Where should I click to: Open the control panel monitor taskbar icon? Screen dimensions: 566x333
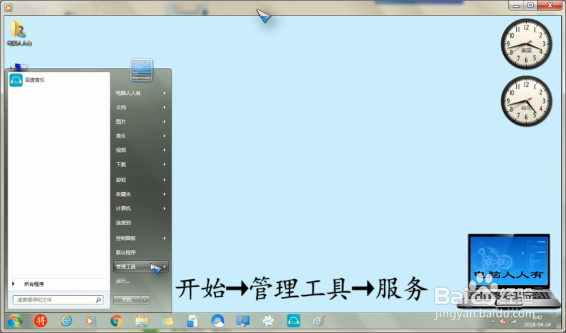pyautogui.click(x=243, y=321)
